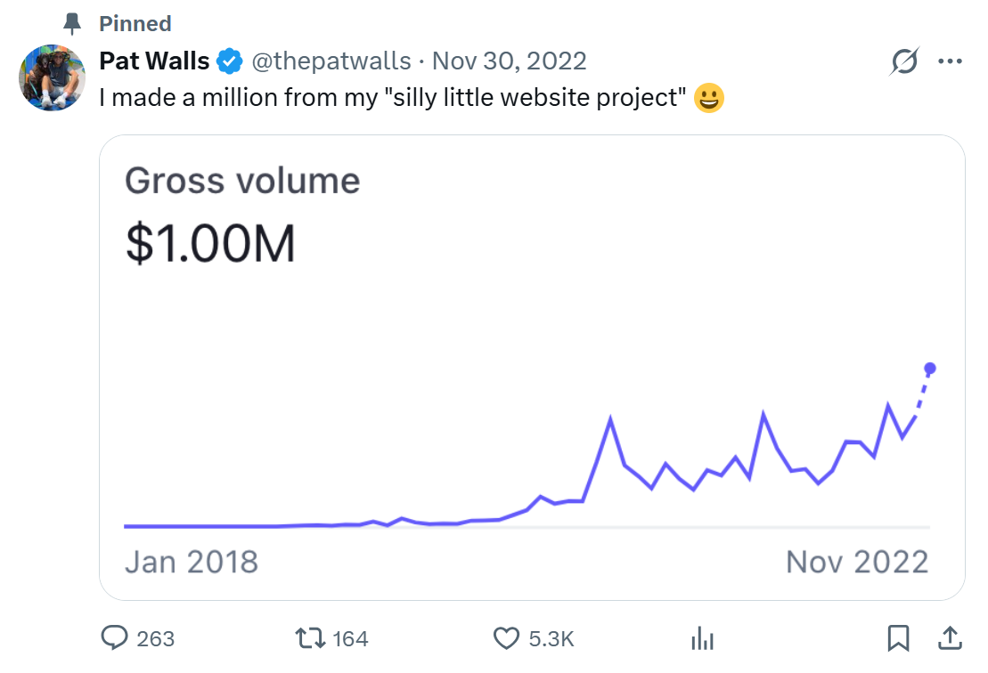This screenshot has height=673, width=988.
Task: Open the Nov 30, 2022 timestamp link
Action: click(x=509, y=61)
